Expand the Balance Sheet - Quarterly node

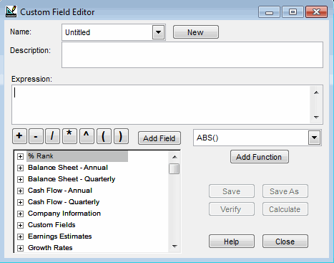20,179
